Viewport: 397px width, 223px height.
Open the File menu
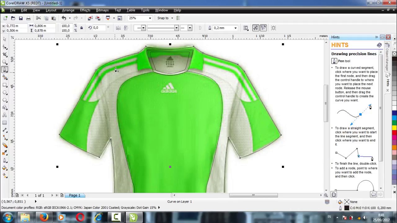coord(13,10)
